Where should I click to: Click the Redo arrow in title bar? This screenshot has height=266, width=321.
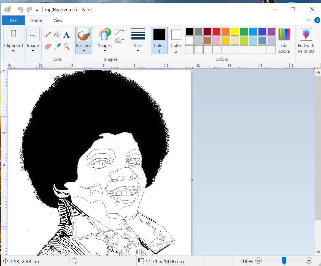click(29, 9)
